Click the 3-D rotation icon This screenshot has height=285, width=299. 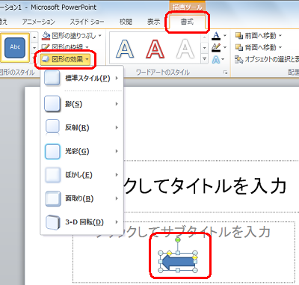[52, 222]
